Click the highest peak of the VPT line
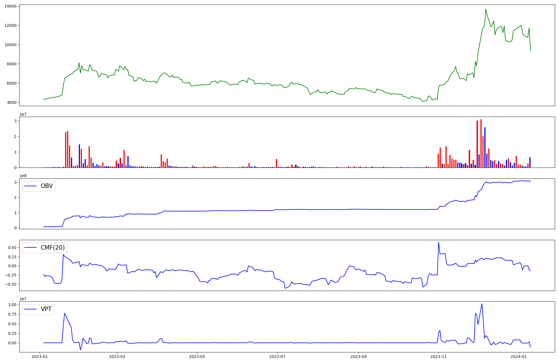559x363 pixels. (x=482, y=304)
